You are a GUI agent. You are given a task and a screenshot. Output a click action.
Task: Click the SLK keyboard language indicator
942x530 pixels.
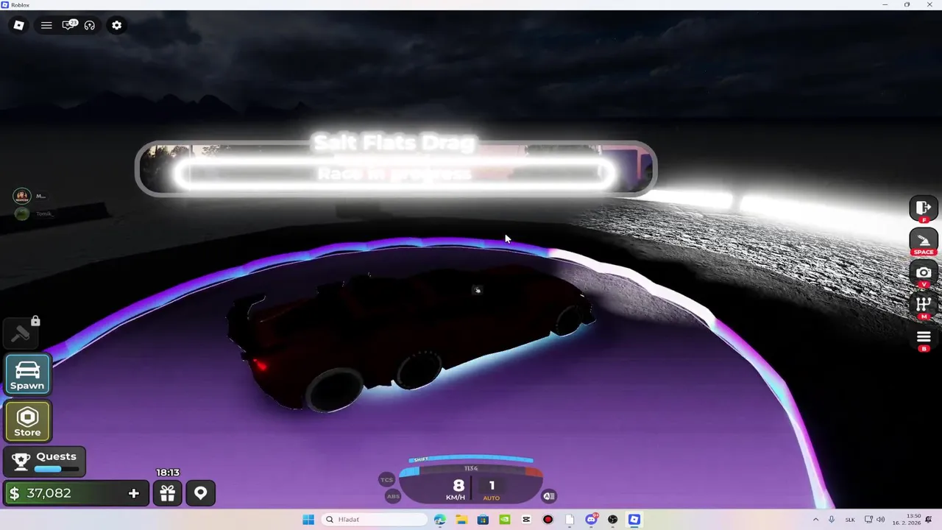pyautogui.click(x=850, y=520)
